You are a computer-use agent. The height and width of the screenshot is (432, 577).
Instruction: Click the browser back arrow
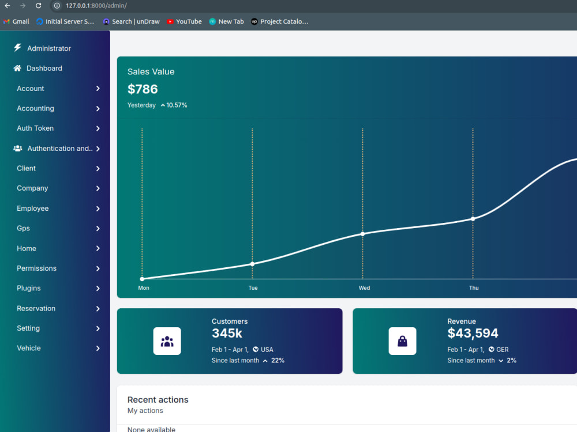pyautogui.click(x=8, y=6)
